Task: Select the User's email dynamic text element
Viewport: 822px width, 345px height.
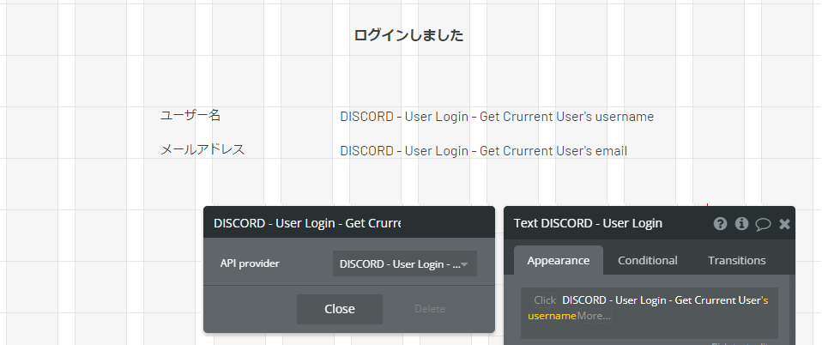Action: tap(483, 151)
